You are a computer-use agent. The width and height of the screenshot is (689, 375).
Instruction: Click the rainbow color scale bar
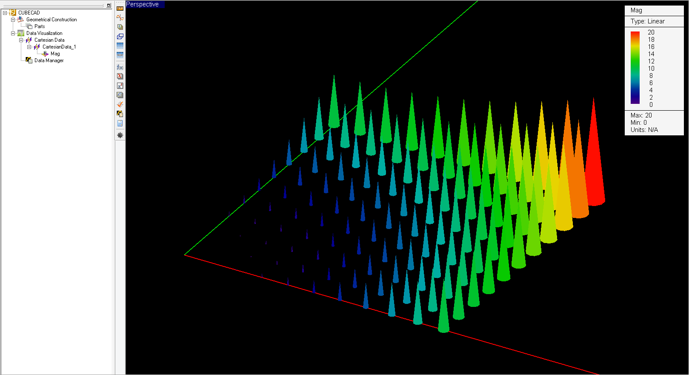pos(635,68)
